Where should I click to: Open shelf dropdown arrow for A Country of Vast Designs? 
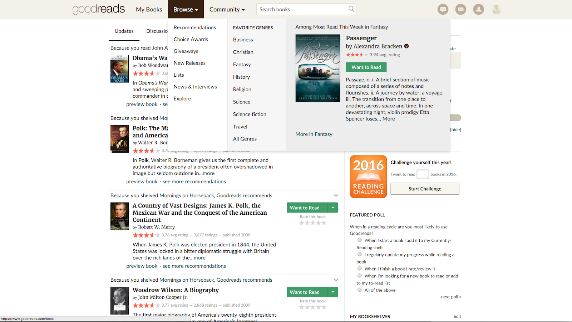click(x=333, y=208)
